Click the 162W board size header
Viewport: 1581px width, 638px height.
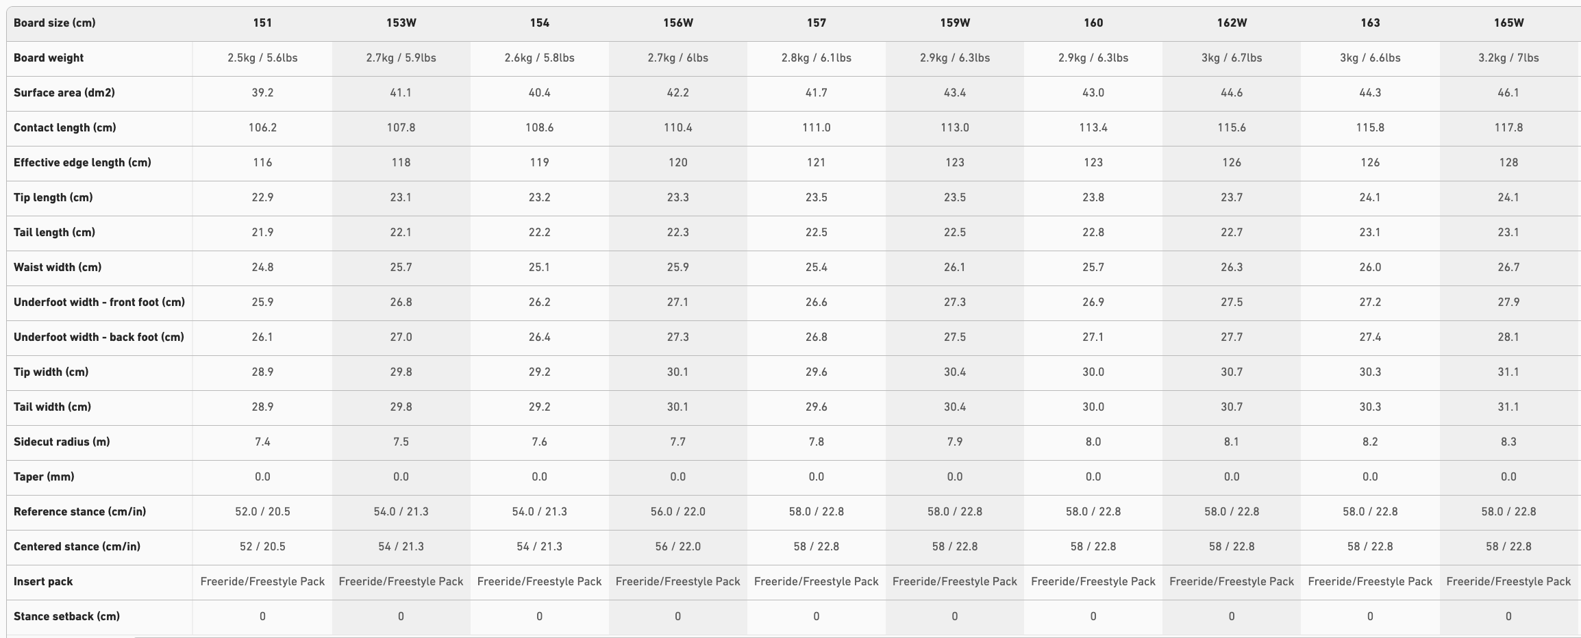click(1231, 23)
